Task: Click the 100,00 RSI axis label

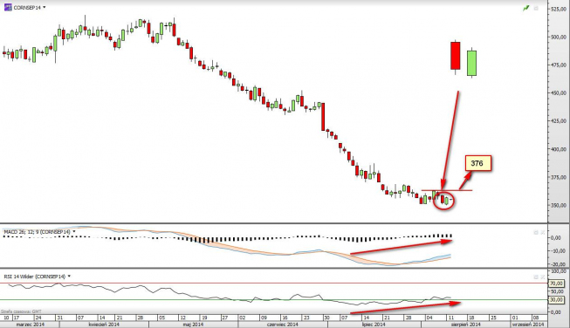Action: [x=559, y=271]
